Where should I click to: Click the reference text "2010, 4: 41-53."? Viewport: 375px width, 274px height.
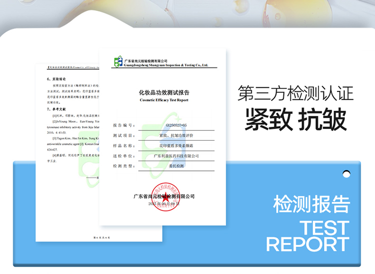click(x=56, y=132)
